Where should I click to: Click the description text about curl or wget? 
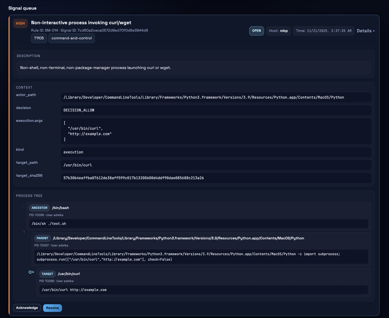pos(95,68)
